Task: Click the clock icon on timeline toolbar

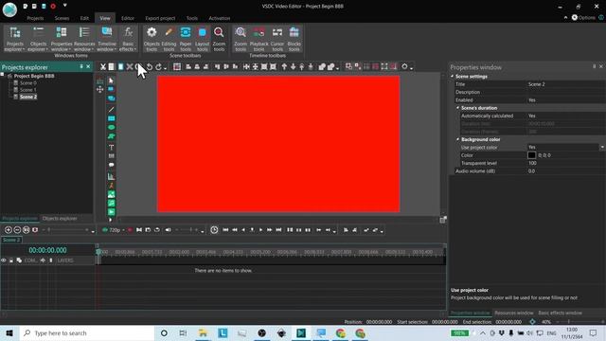Action: [x=214, y=230]
